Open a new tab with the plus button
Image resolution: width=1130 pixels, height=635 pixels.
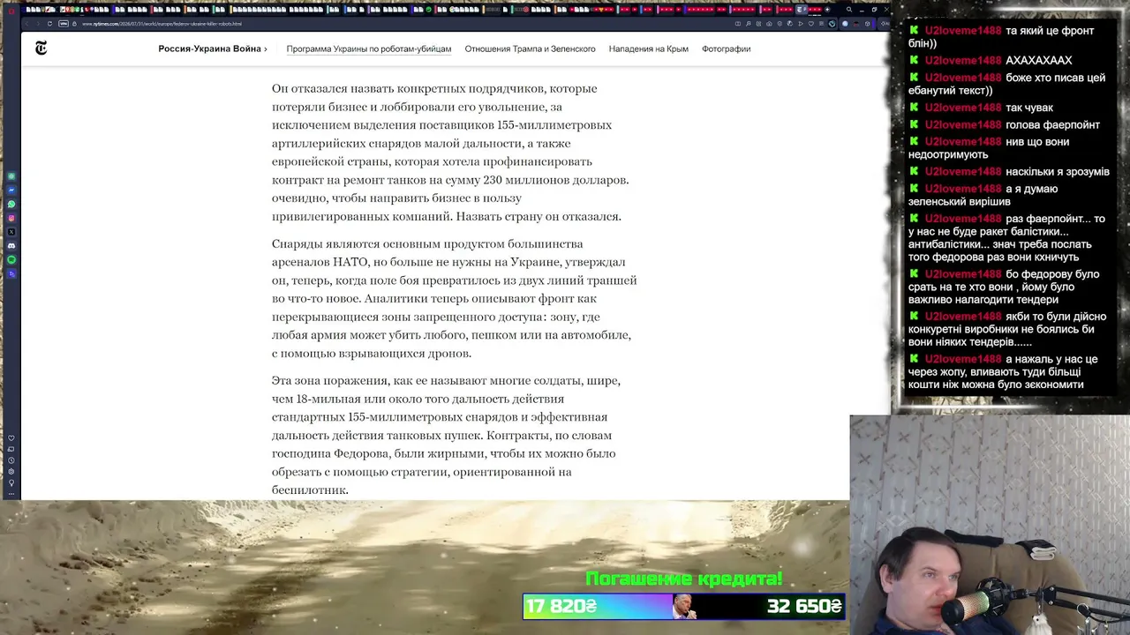tap(827, 10)
